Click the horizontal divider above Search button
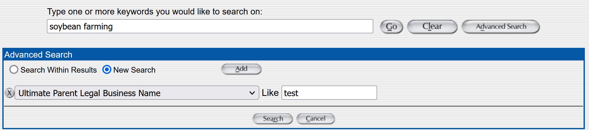Viewport: 589px width, 130px height. [294, 106]
